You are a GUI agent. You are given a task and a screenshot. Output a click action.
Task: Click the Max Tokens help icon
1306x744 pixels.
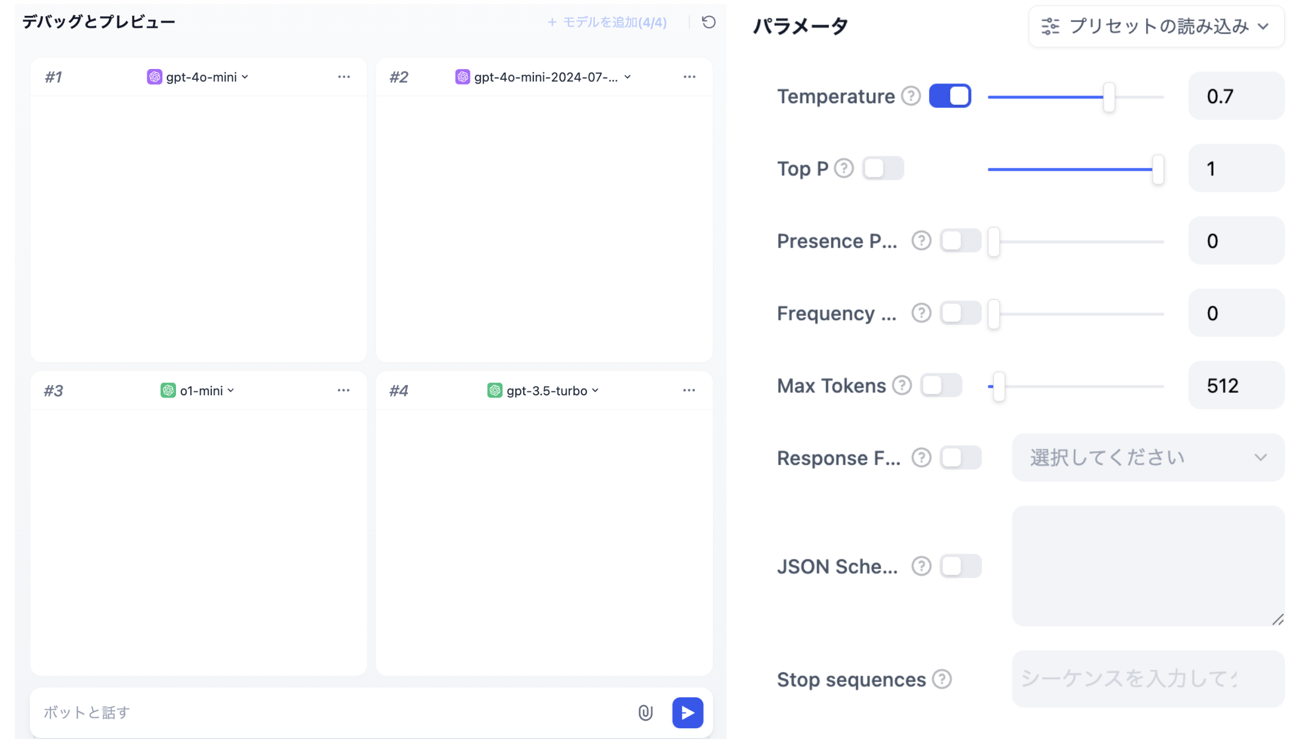(x=902, y=385)
